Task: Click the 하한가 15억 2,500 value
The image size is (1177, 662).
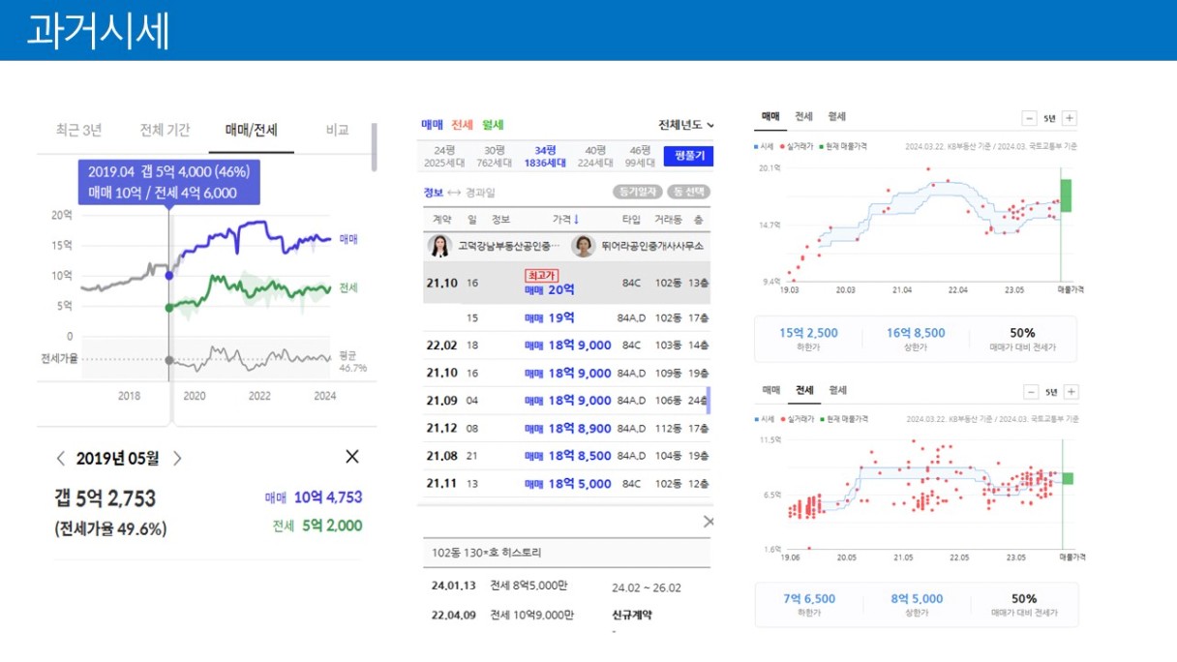Action: point(808,333)
